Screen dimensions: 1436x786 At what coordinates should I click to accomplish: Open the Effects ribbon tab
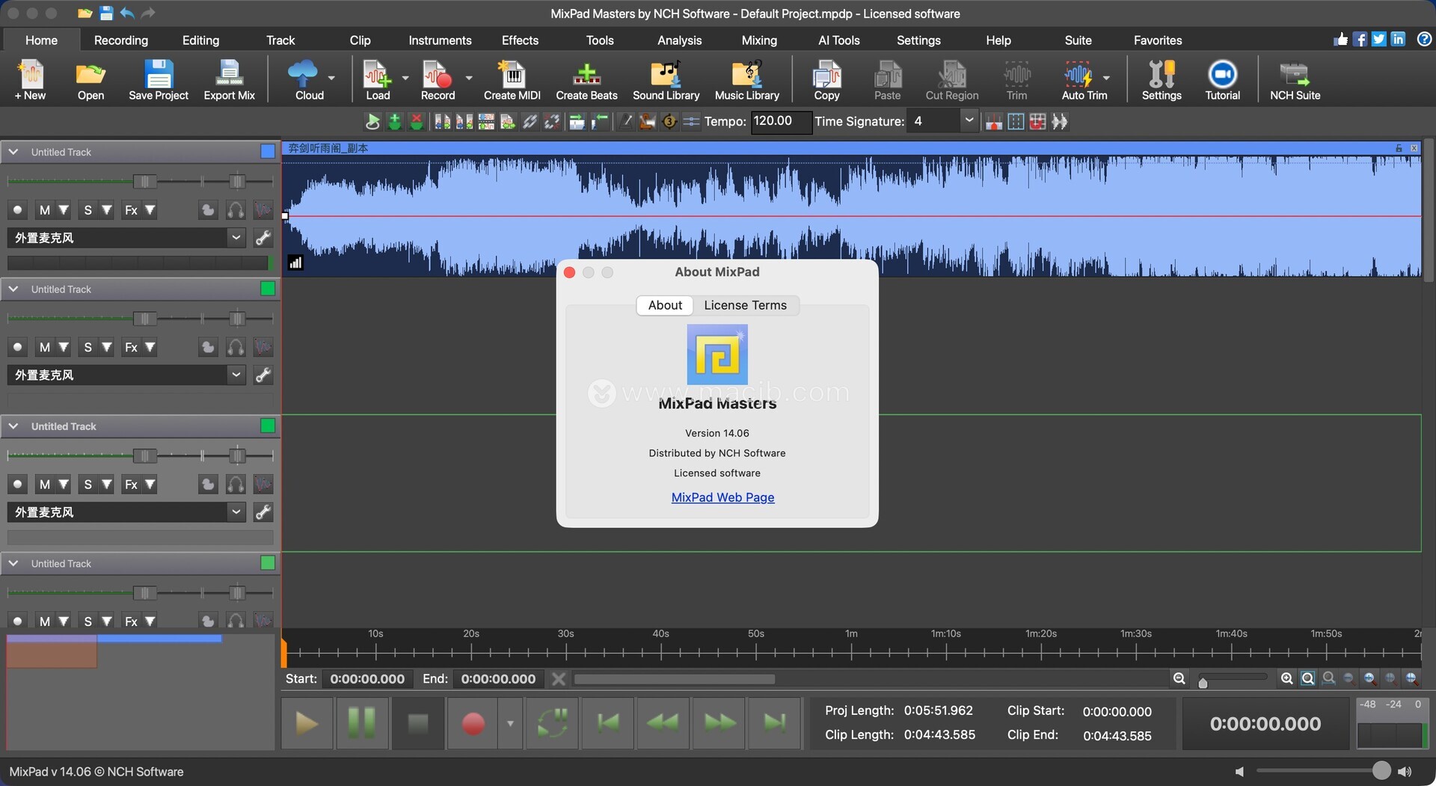(x=520, y=40)
